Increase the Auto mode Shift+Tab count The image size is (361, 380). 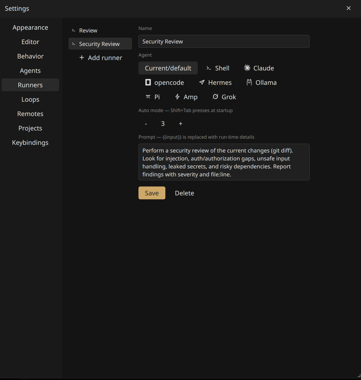click(x=181, y=124)
